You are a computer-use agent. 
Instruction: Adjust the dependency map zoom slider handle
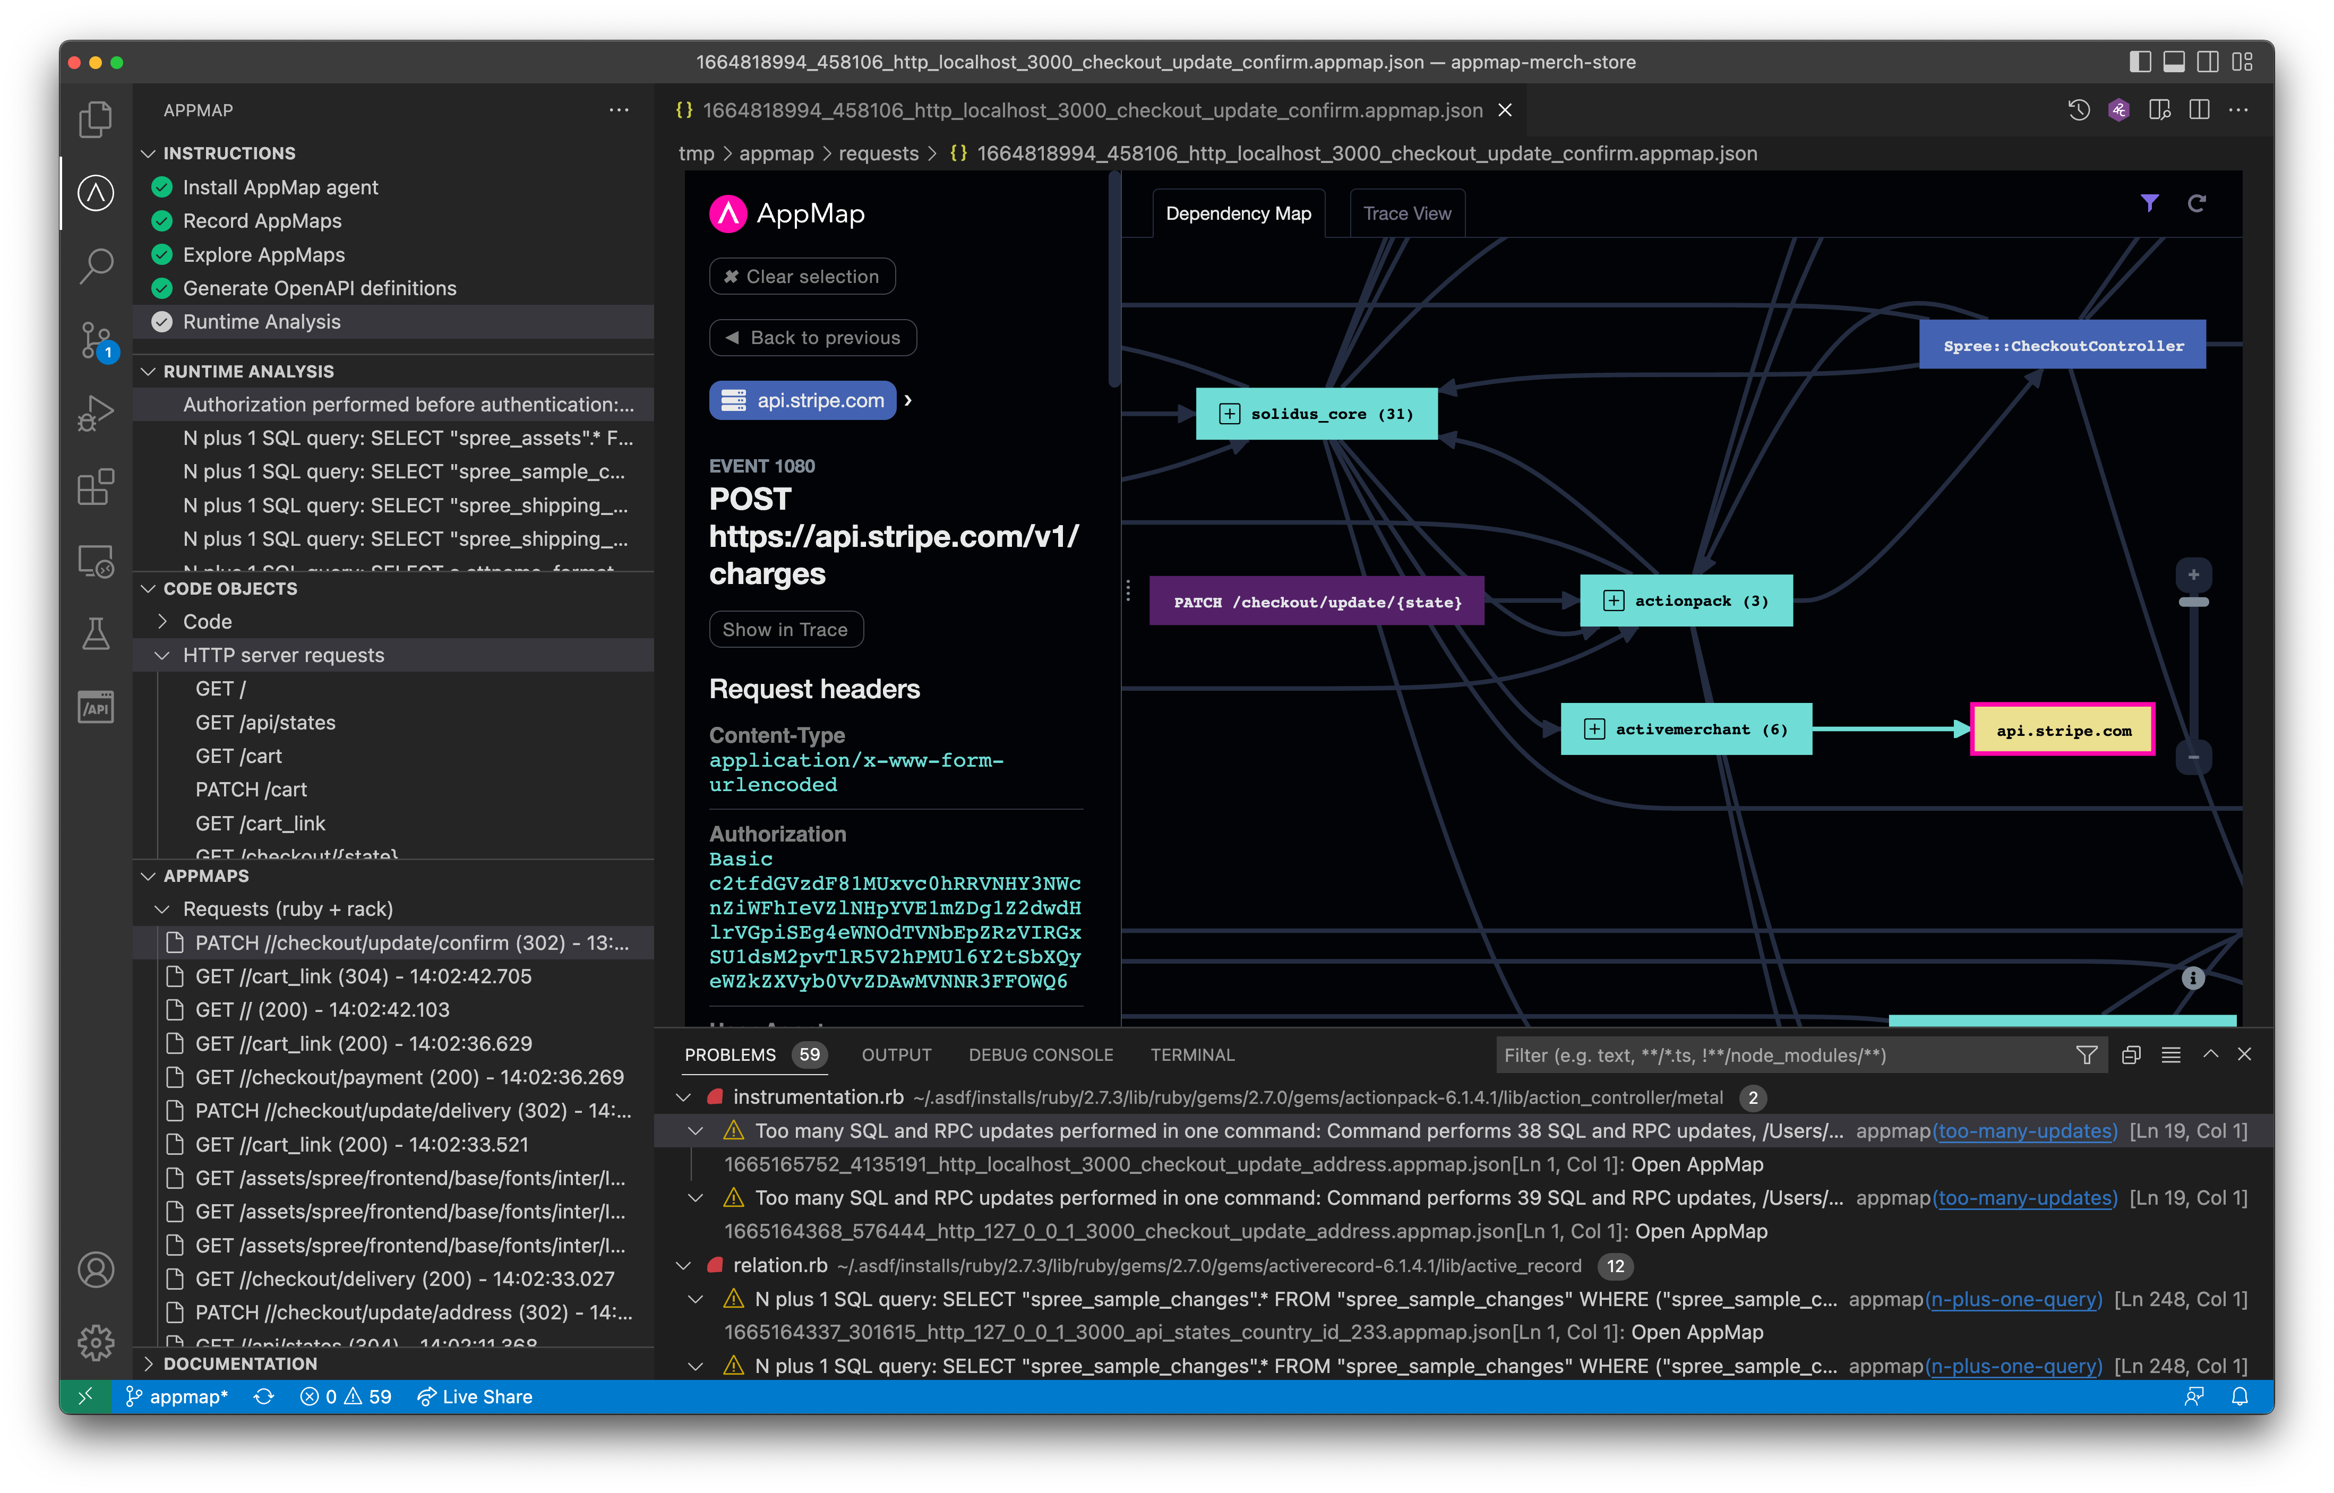click(x=2192, y=602)
